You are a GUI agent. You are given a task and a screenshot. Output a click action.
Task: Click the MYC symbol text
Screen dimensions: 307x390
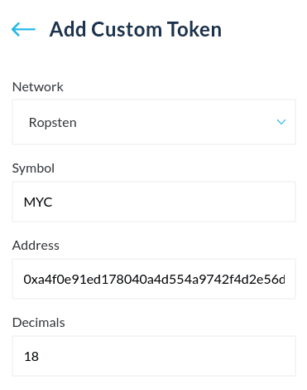(x=38, y=202)
